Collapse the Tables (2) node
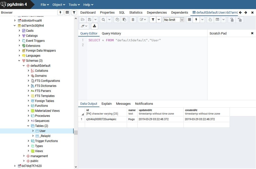 28,126
